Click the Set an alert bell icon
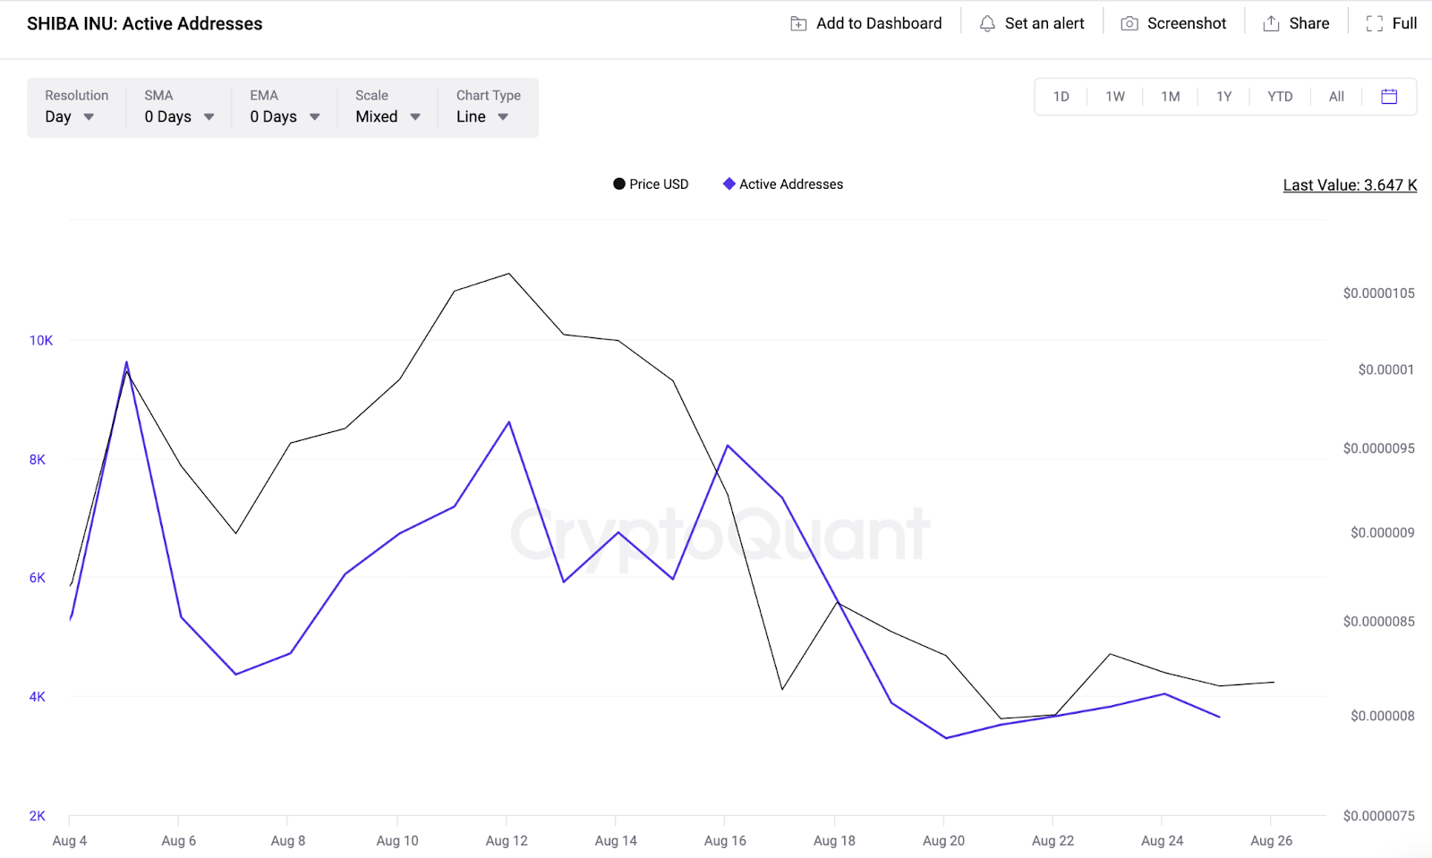The width and height of the screenshot is (1432, 858). (x=987, y=24)
